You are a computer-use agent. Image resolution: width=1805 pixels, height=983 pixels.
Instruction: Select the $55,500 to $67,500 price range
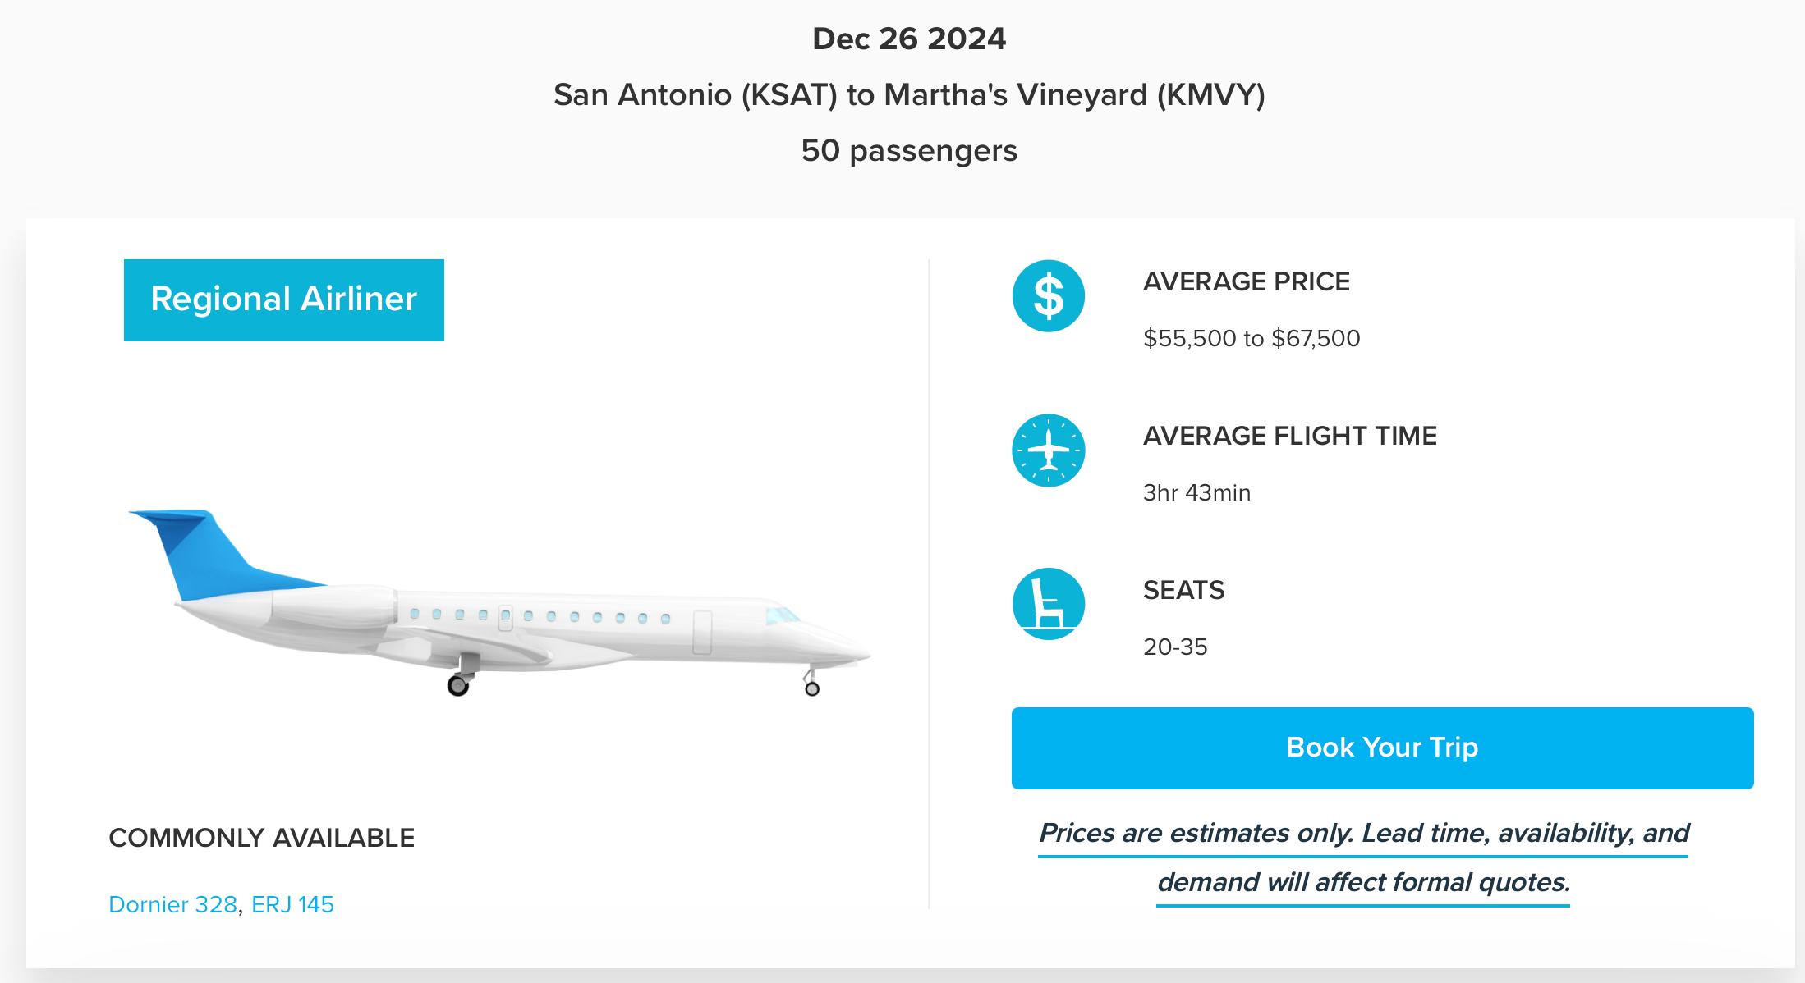[1252, 338]
